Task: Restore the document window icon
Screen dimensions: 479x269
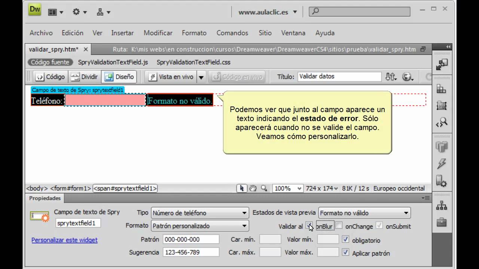Action: (423, 49)
